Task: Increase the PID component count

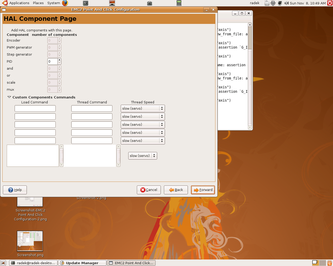Action: (60, 60)
